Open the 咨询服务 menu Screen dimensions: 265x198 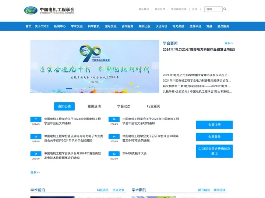point(128,26)
